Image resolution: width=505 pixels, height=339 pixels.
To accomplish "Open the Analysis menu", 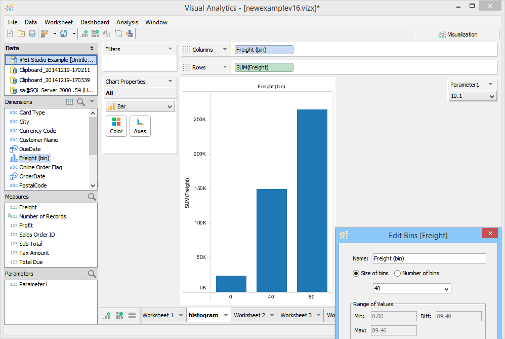I will [x=127, y=22].
